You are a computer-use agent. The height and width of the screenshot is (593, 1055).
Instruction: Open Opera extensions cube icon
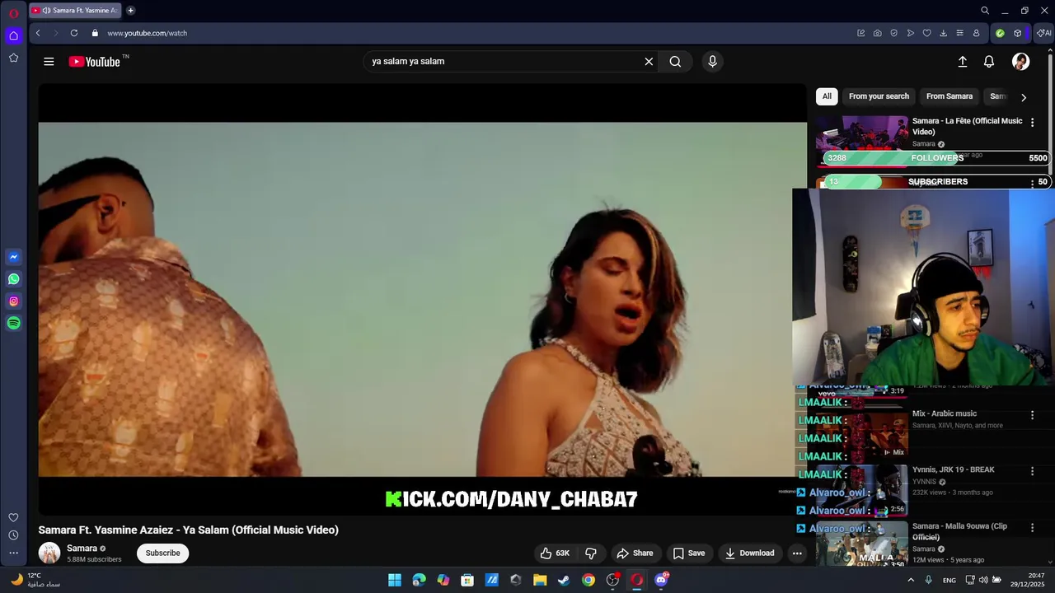tap(1018, 33)
